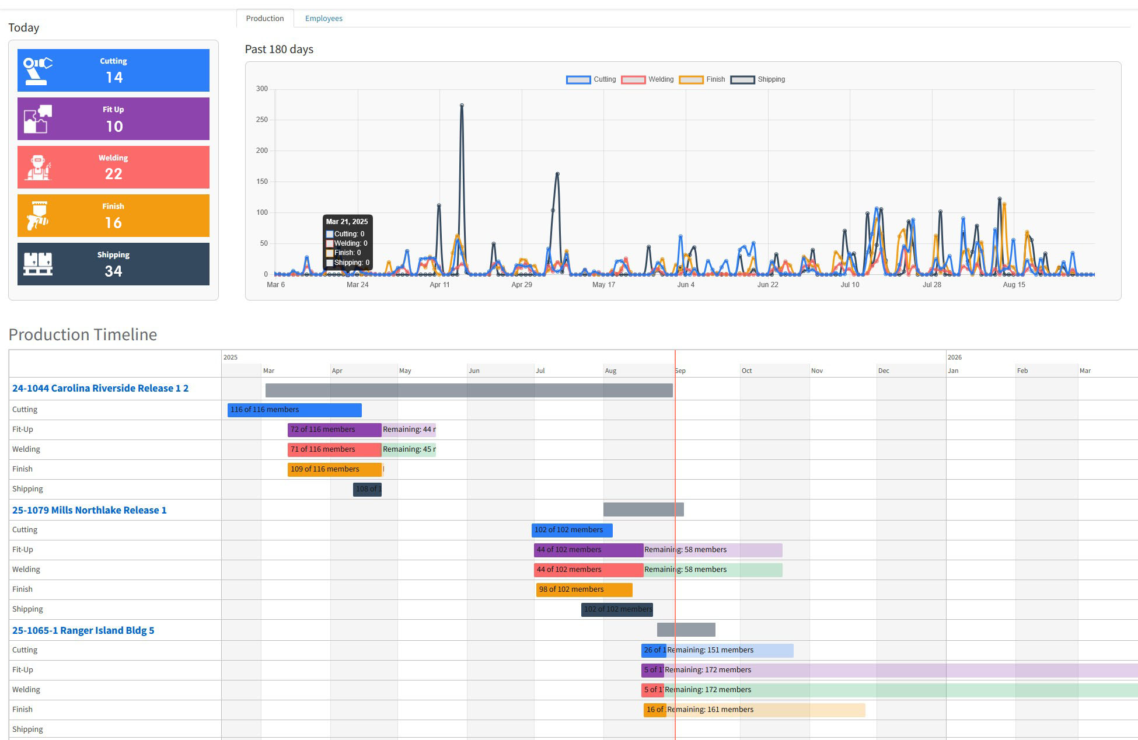Viewport: 1138px width, 740px height.
Task: Click the Finish spray gun icon
Action: 37,216
